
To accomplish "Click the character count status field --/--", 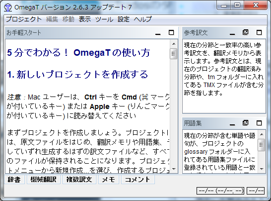I will 256,191.
